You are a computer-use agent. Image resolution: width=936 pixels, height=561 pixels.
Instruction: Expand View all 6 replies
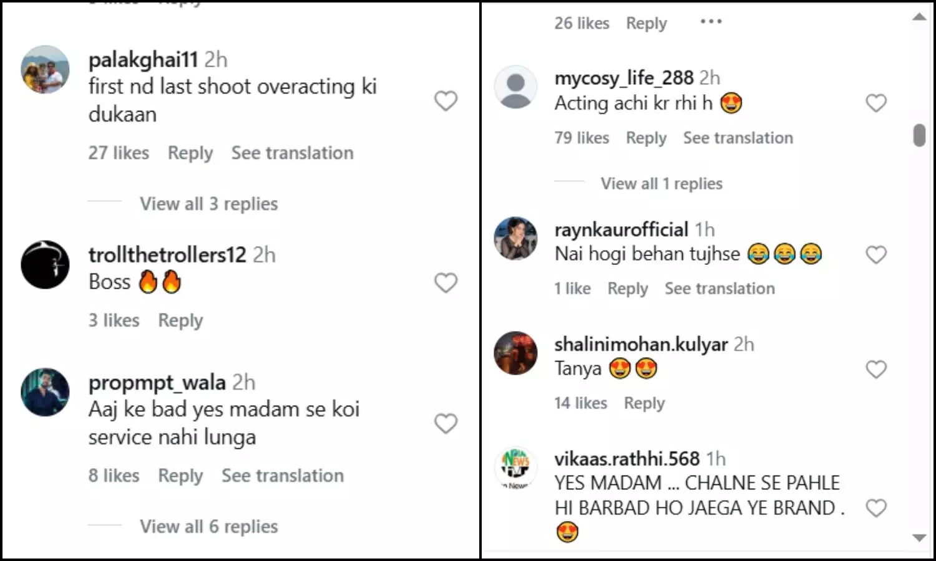pos(208,527)
